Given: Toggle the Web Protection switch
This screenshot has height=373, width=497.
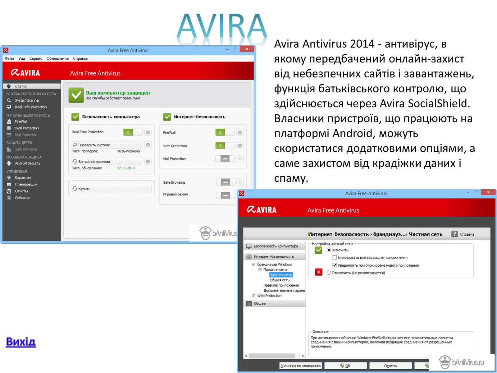Looking at the screenshot, I should [x=225, y=145].
